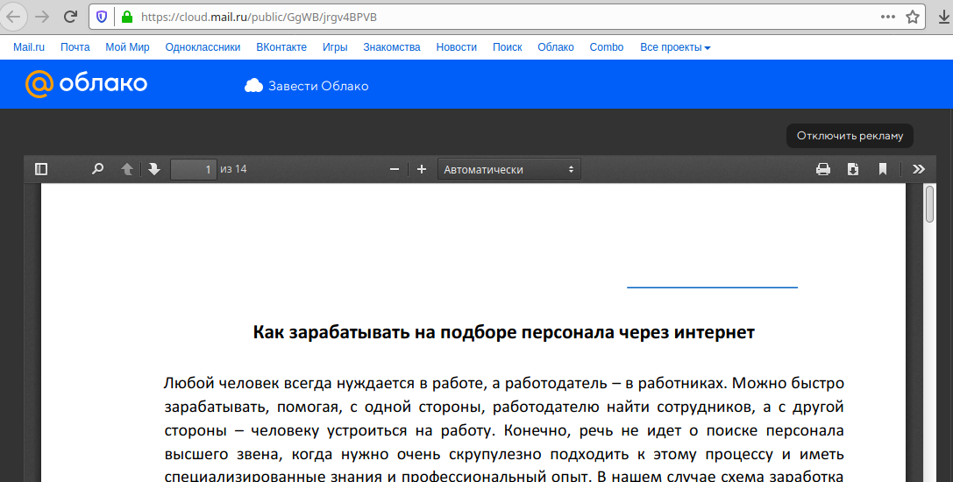This screenshot has height=482, width=953.
Task: Zoom in with the plus button
Action: click(422, 169)
